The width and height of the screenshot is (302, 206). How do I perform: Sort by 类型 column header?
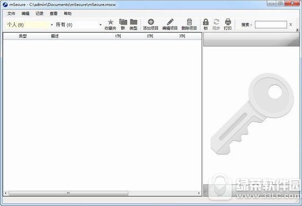point(23,36)
